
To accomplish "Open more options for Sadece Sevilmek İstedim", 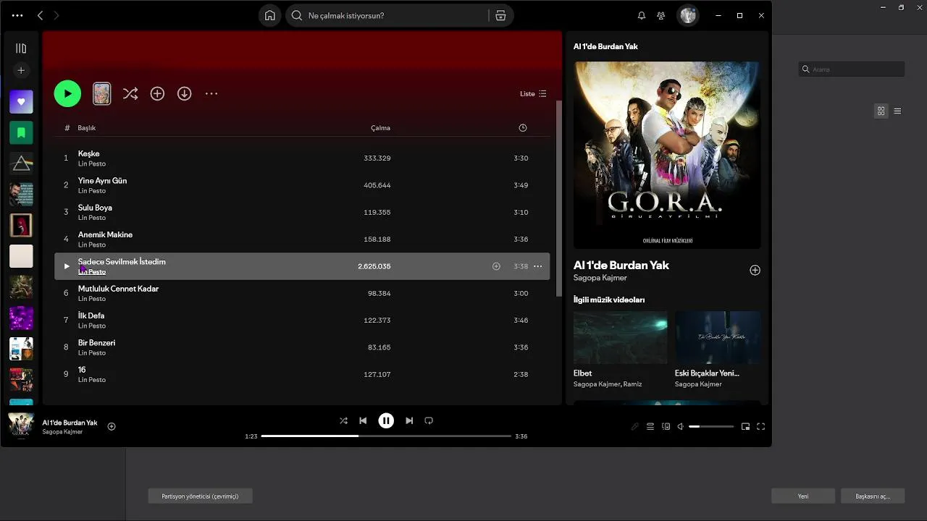I will (537, 266).
